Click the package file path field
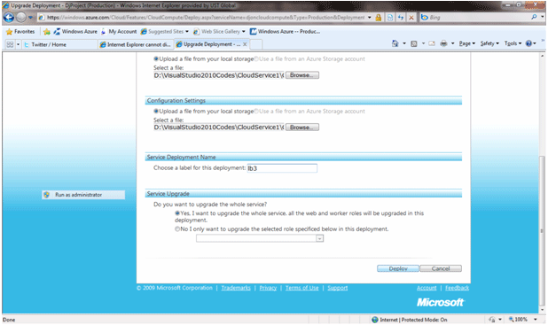This screenshot has width=548, height=325. point(219,75)
